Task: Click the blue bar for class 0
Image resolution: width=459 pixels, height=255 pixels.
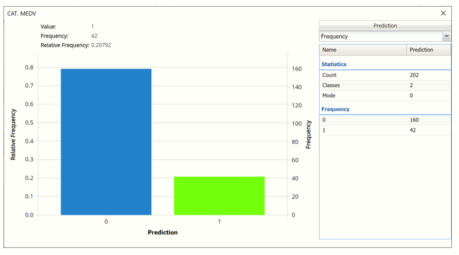Action: pos(106,142)
